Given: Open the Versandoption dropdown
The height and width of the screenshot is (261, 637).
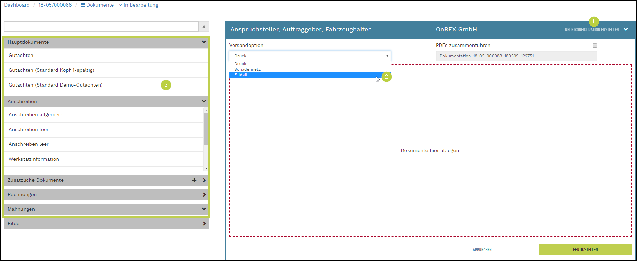Looking at the screenshot, I should tap(310, 56).
